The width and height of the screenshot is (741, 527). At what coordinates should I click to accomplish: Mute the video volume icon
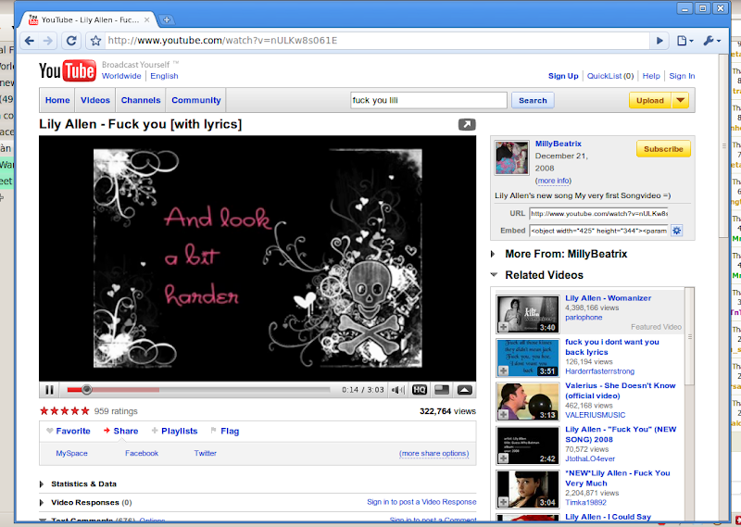398,390
